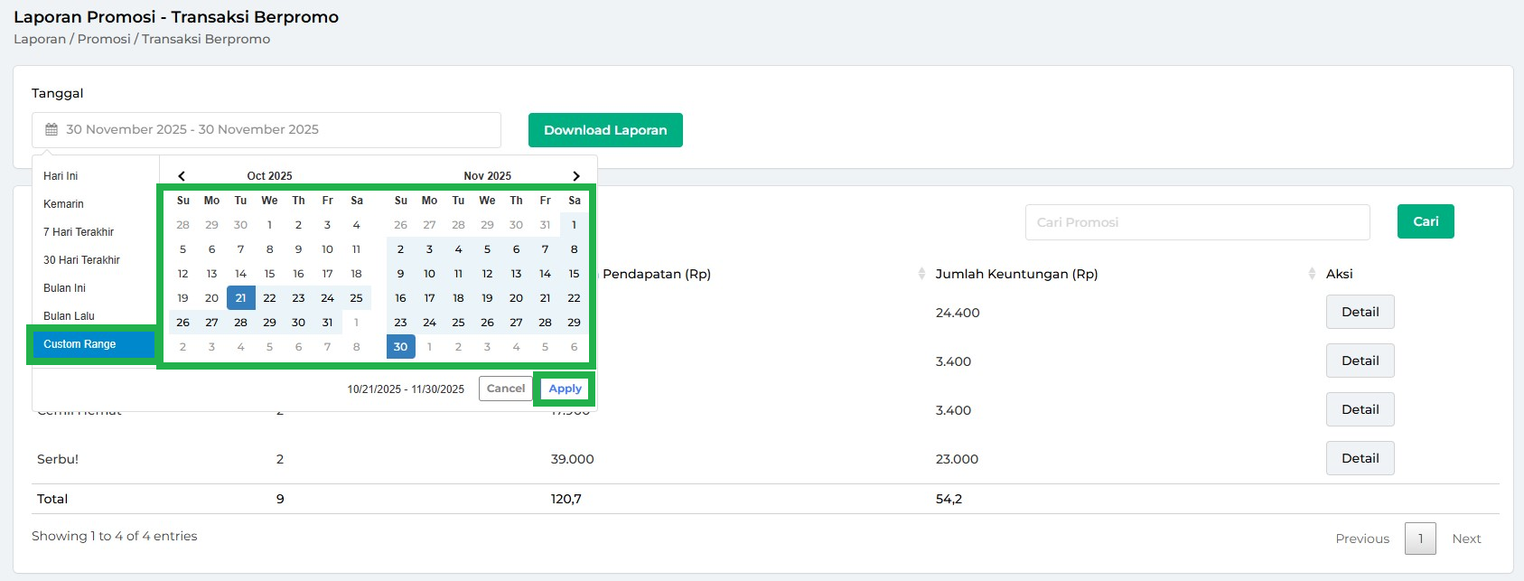Select Hari Ini preset range

(x=61, y=176)
